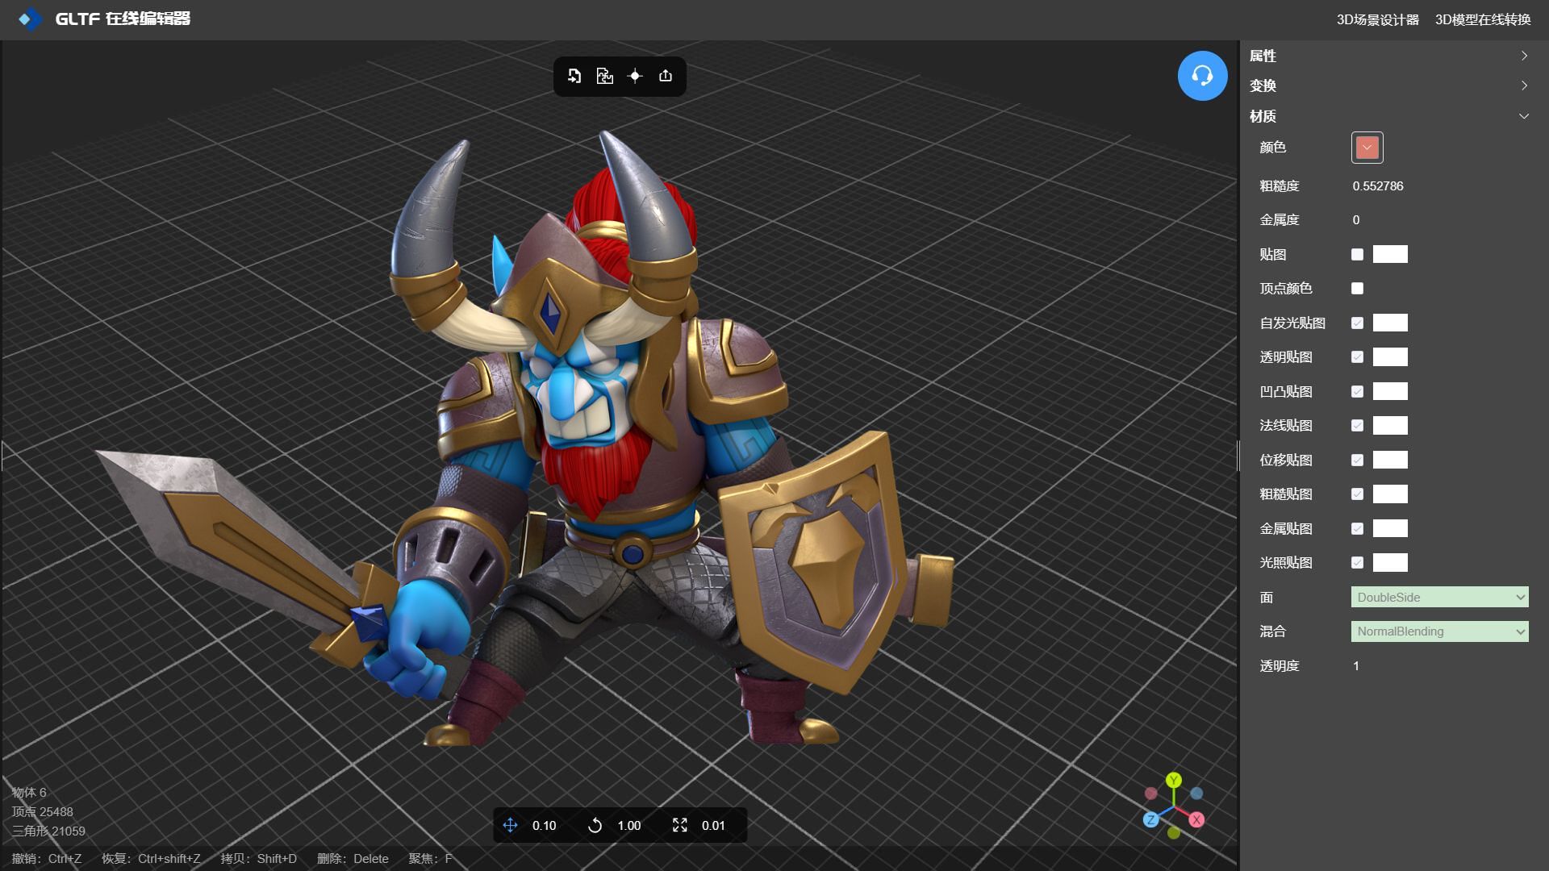
Task: Click the green Y axis gizmo
Action: coord(1174,780)
